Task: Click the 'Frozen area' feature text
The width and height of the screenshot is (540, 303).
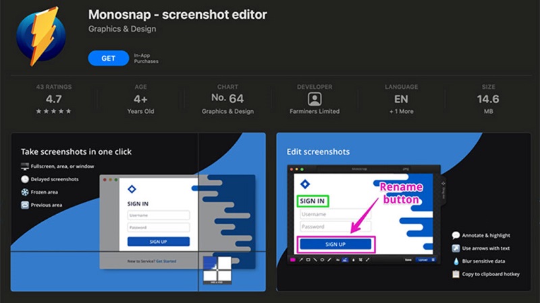Action: click(45, 192)
